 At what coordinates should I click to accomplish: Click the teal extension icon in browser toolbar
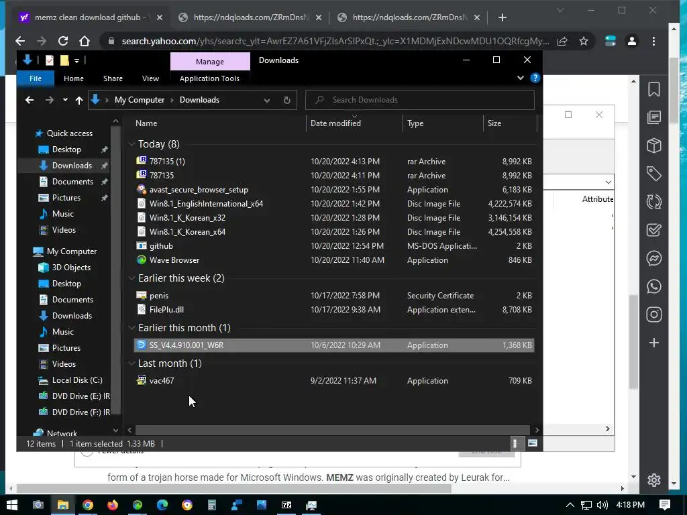tap(610, 41)
